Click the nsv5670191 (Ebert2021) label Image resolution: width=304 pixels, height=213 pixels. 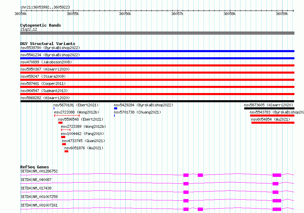pyautogui.click(x=76, y=105)
